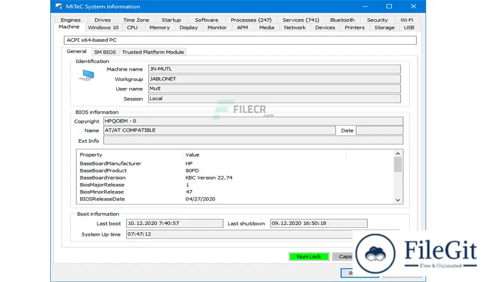Click the Last shutdown field

(x=319, y=223)
